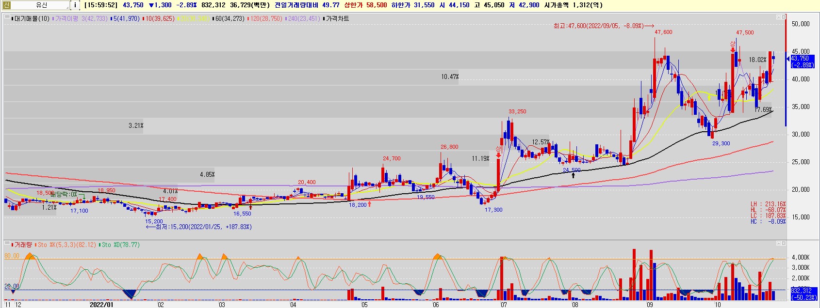Click the current price 43,750 in header

[133, 5]
